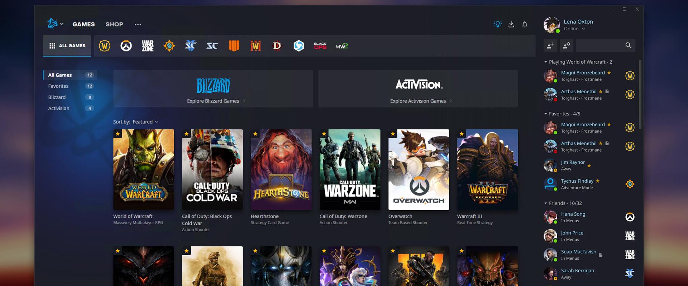The image size is (688, 286).
Task: Select John Price in Friends list
Action: coord(589,236)
